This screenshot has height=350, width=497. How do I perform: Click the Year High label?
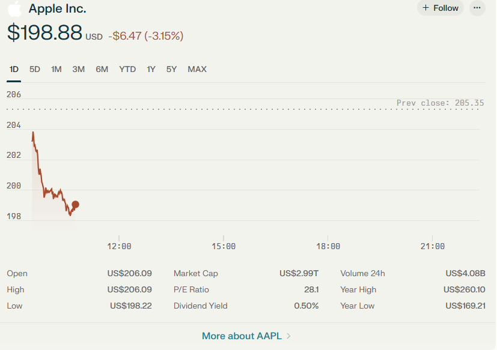(x=358, y=289)
